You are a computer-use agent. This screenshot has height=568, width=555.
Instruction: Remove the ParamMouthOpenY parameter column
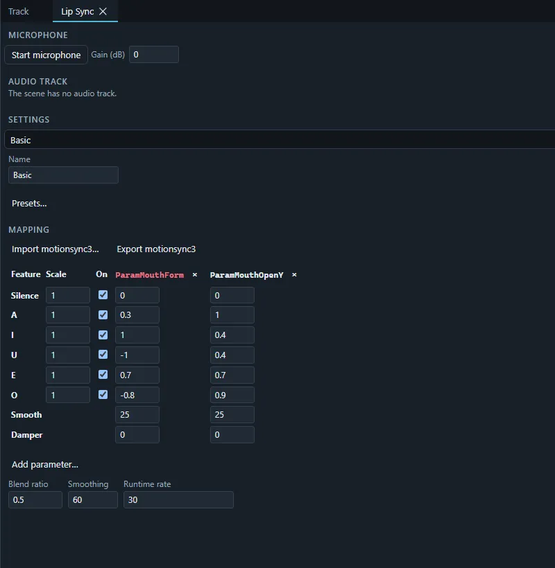(294, 275)
